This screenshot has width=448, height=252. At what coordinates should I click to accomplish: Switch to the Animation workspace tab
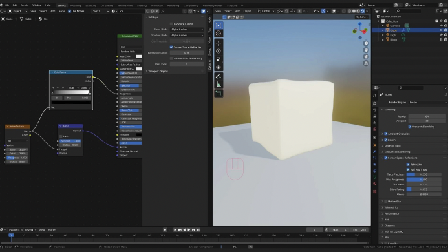point(157,5)
